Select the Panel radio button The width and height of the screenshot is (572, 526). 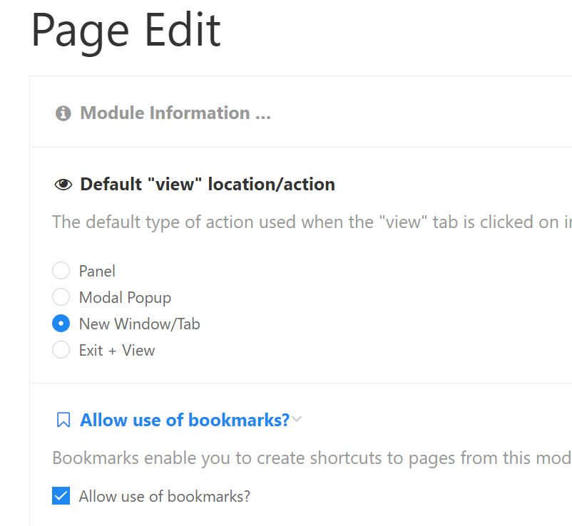coord(61,271)
